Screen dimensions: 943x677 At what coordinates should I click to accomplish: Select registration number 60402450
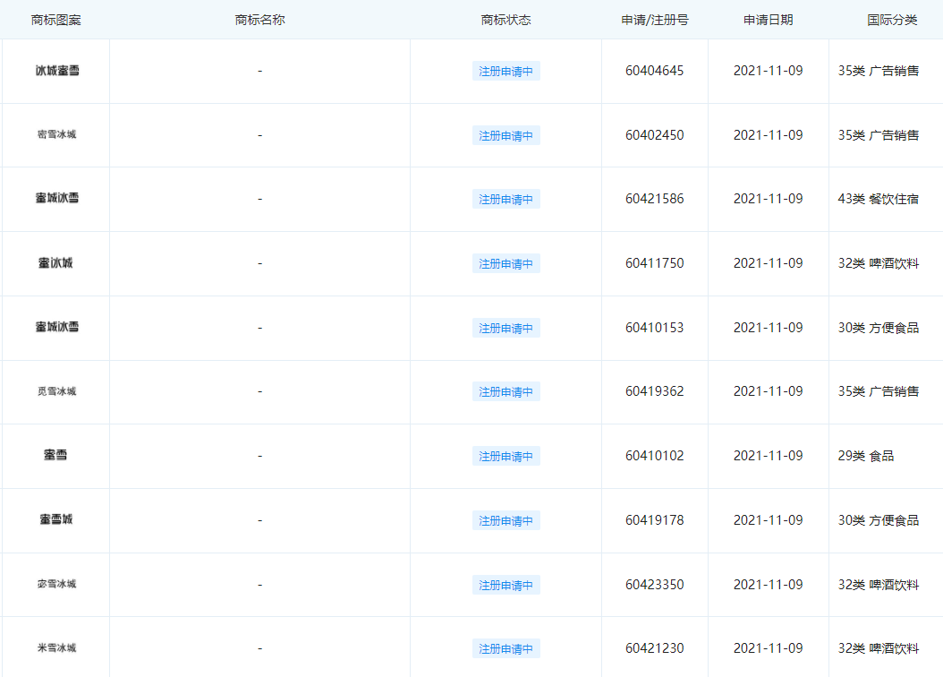(x=654, y=135)
